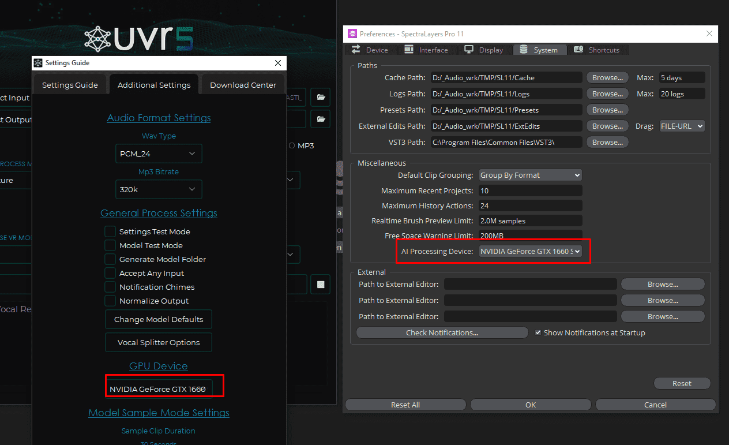Close the Settings Guide window

277,63
